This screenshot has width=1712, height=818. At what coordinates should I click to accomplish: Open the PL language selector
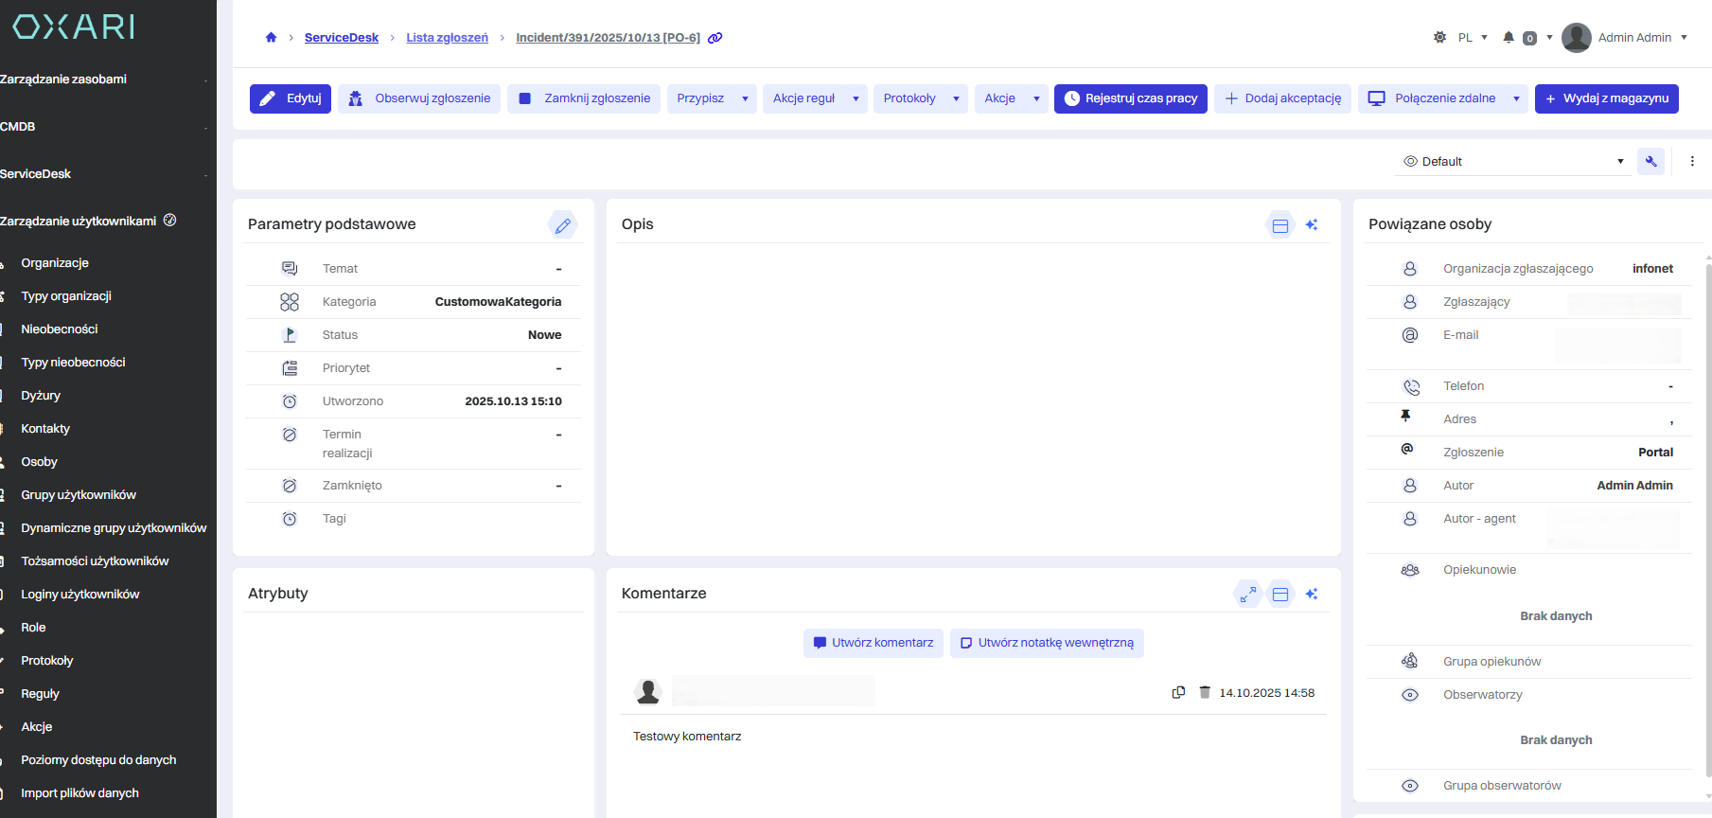coord(1473,38)
